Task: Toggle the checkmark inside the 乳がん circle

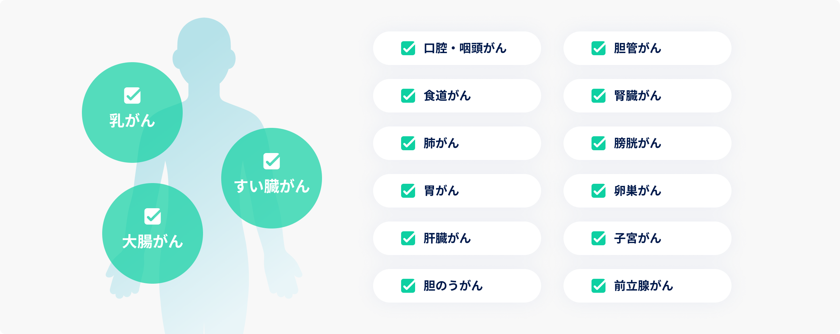Action: tap(132, 95)
